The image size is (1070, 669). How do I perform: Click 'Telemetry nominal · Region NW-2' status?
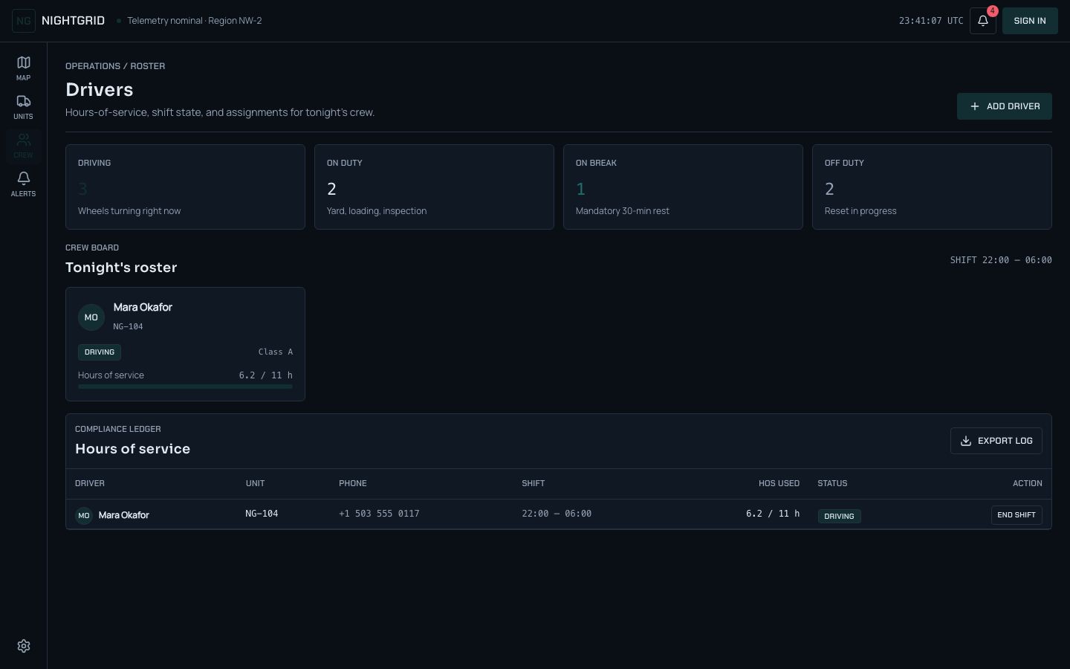pyautogui.click(x=195, y=21)
